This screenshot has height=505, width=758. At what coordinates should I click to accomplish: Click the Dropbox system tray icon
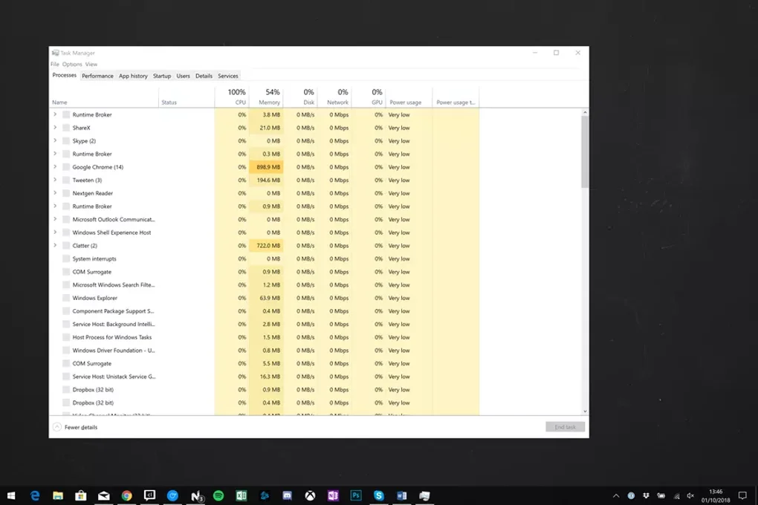click(646, 495)
